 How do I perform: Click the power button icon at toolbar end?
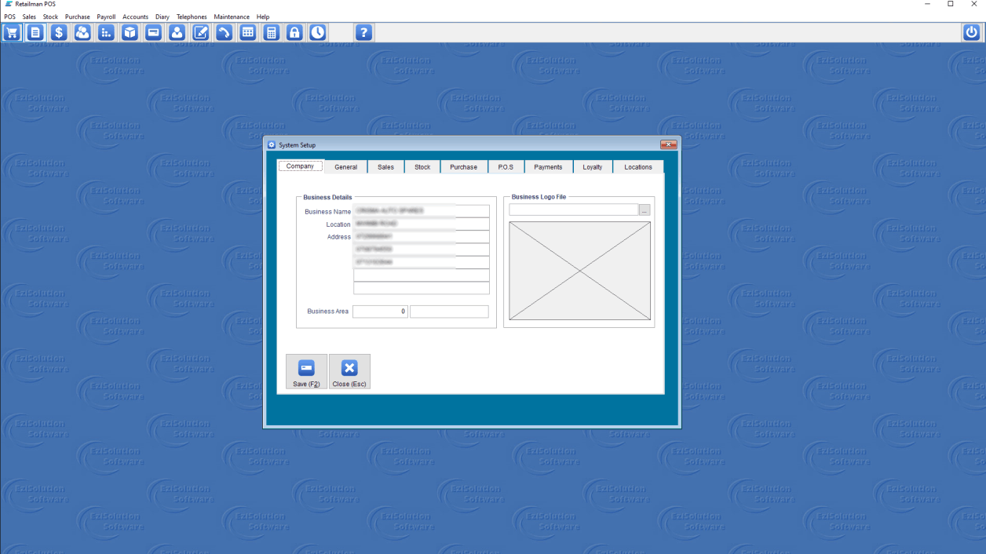pos(972,32)
